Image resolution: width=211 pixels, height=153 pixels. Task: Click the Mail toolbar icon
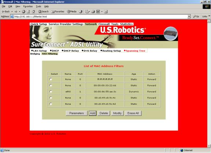point(87,12)
